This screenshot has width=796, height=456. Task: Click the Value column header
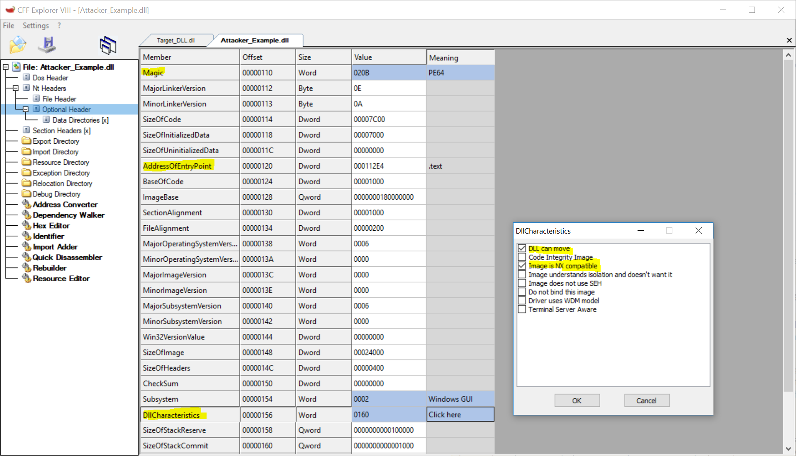[x=389, y=57]
